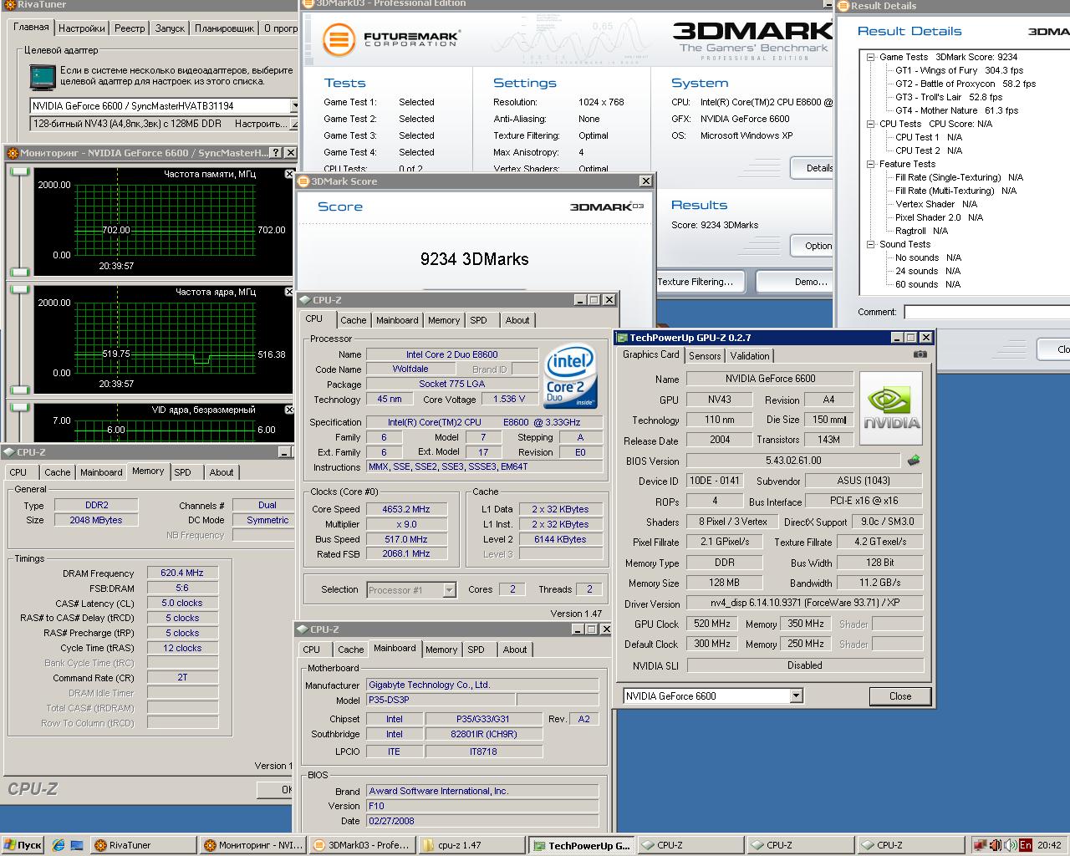
Task: Click into the Comment field in Result Details
Action: [x=987, y=312]
